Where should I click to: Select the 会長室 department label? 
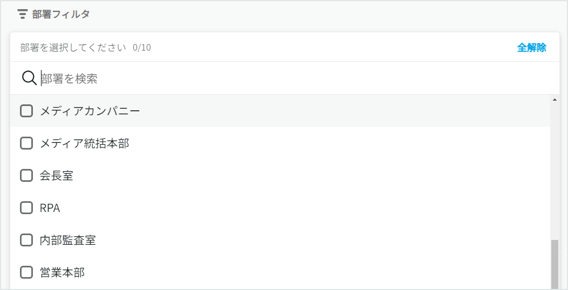[x=57, y=175]
